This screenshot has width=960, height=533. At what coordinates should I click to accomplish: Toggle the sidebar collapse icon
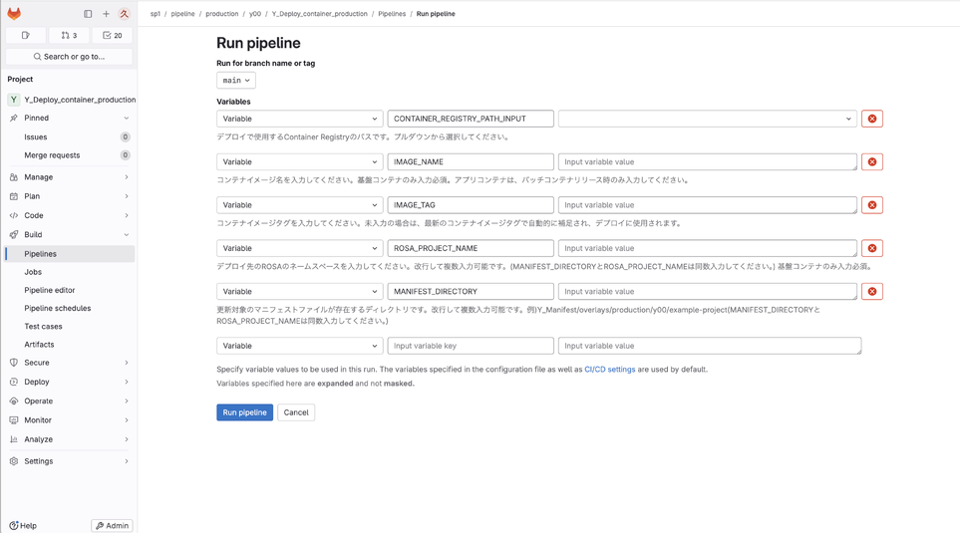(x=88, y=14)
